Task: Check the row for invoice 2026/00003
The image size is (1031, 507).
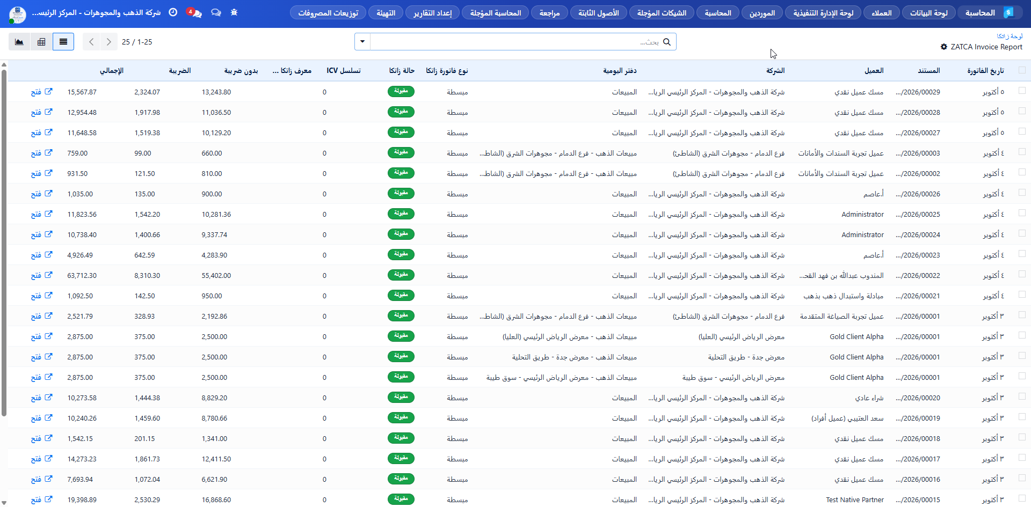Action: pos(1022,152)
